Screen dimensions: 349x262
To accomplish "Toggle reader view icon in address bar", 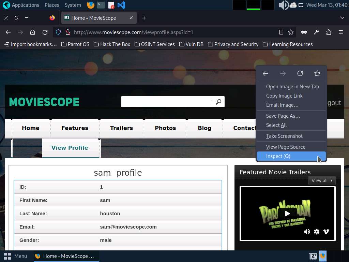I will (281, 32).
